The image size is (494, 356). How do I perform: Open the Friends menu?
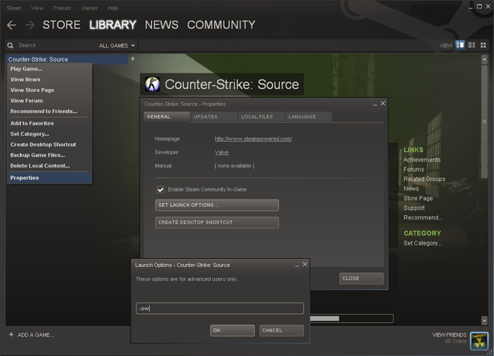tap(62, 8)
